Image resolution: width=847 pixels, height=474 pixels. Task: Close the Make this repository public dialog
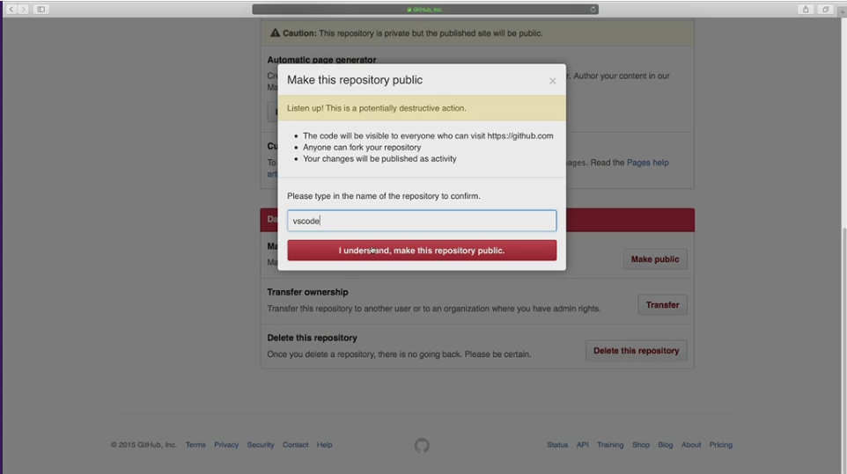click(x=552, y=81)
